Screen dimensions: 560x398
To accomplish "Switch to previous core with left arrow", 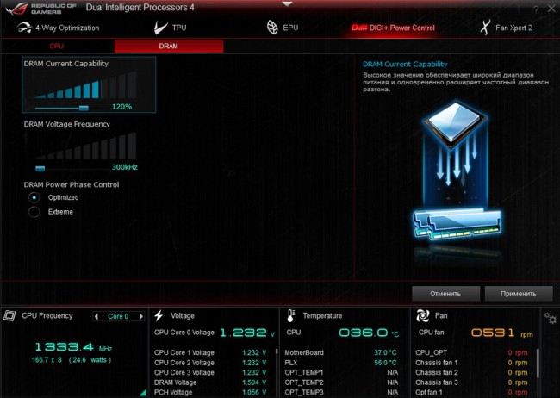I will pyautogui.click(x=98, y=316).
